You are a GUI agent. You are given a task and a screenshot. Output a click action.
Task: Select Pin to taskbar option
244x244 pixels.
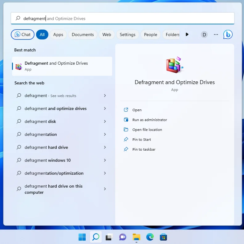(144, 149)
